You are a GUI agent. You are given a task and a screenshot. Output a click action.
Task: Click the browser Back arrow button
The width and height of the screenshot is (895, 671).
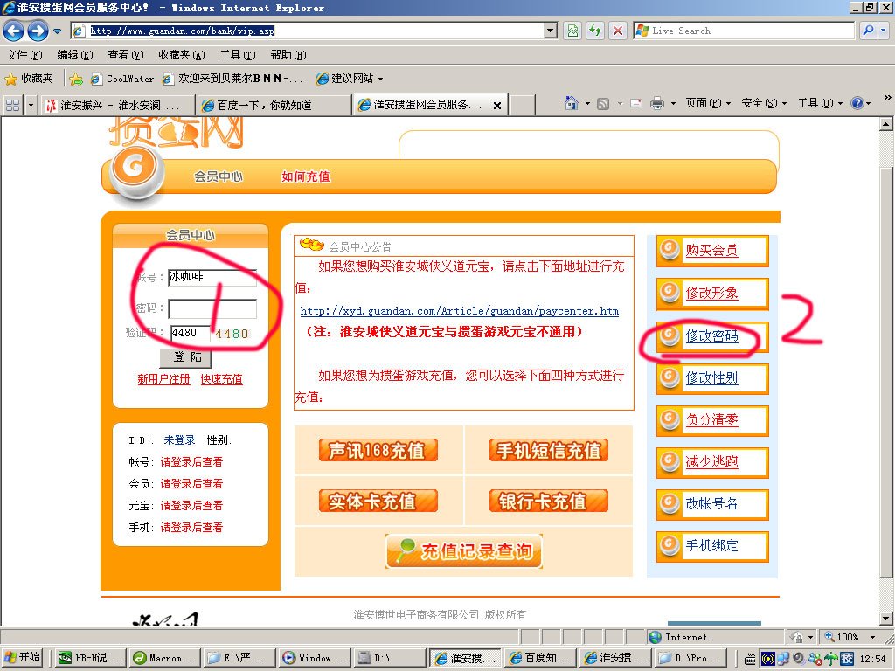click(x=14, y=31)
